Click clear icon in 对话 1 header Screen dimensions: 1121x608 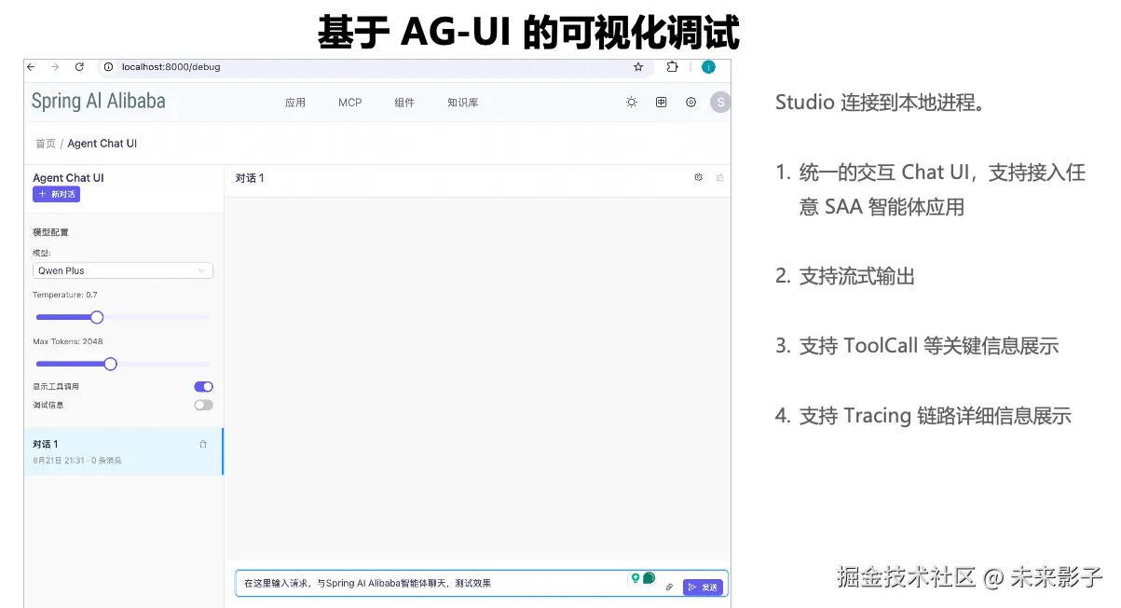pyautogui.click(x=719, y=177)
